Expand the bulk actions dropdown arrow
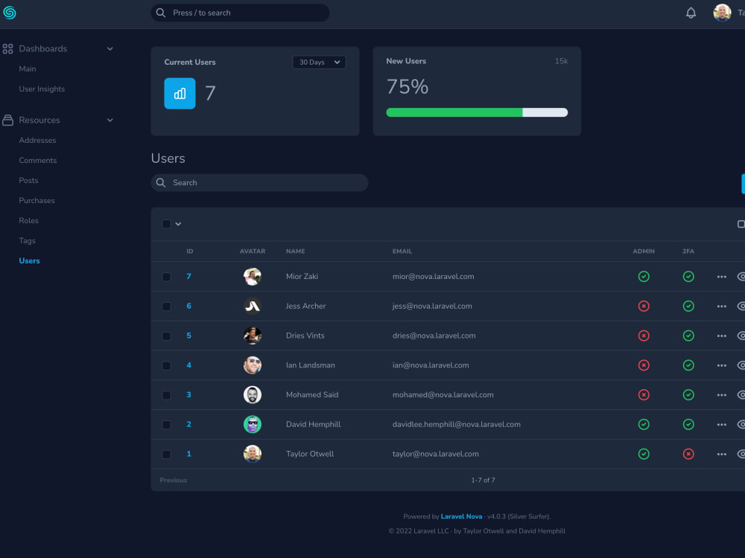Image resolution: width=745 pixels, height=558 pixels. tap(178, 223)
